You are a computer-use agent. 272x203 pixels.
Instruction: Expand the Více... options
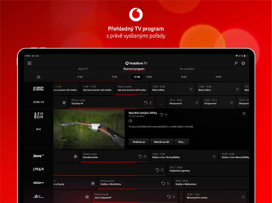182,142
